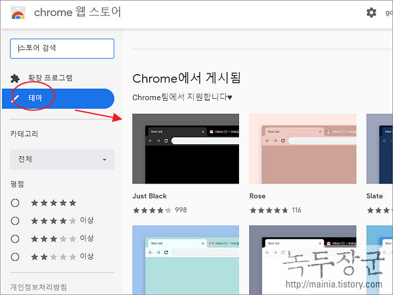Click the Slate theme title

point(375,196)
